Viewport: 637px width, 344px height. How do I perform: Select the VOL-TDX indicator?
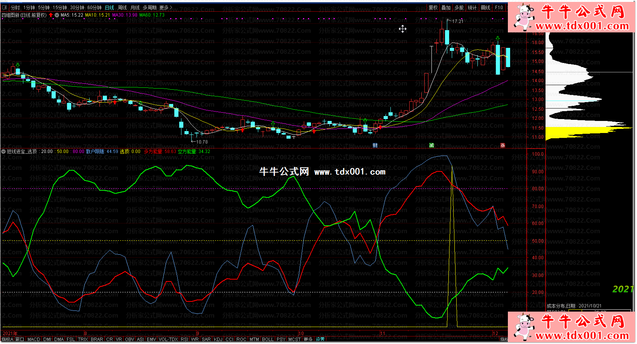[168, 339]
